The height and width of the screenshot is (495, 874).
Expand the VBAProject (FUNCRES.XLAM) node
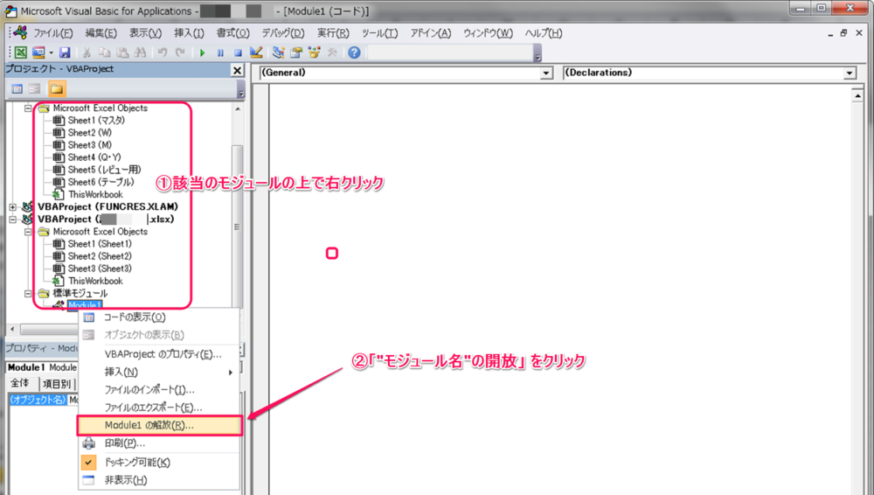[13, 206]
